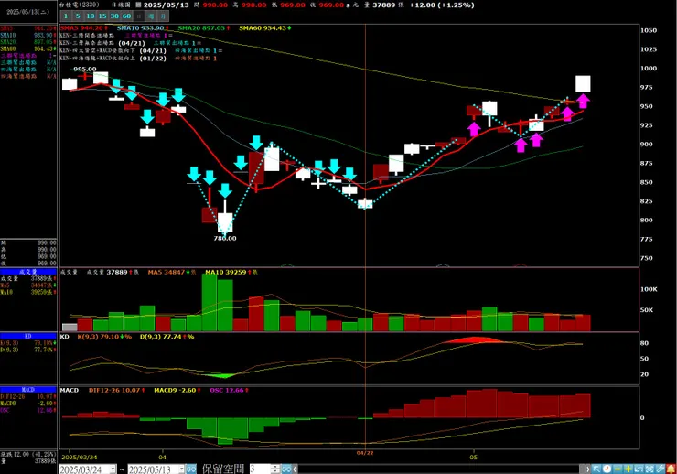Select the weekly (週) timeframe button
Viewport: 677px width, 474px height.
tap(150, 16)
